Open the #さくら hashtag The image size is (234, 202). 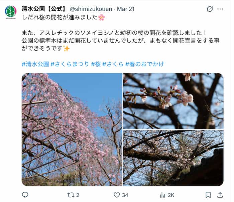pyautogui.click(x=113, y=64)
